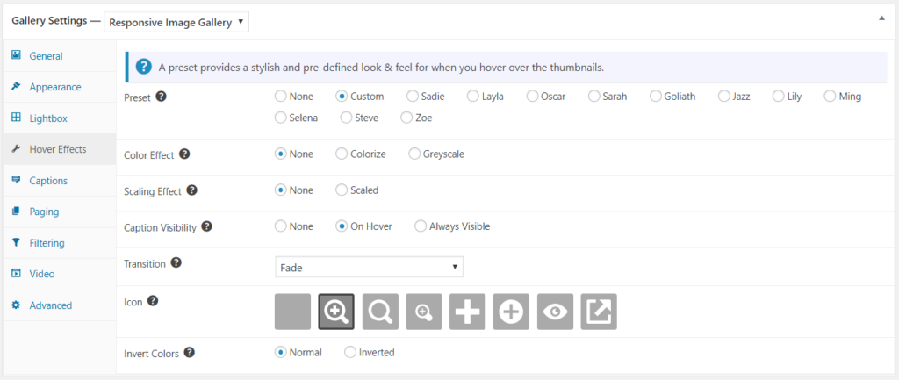Image resolution: width=899 pixels, height=380 pixels.
Task: Click the help icon beside Preset
Action: (162, 97)
